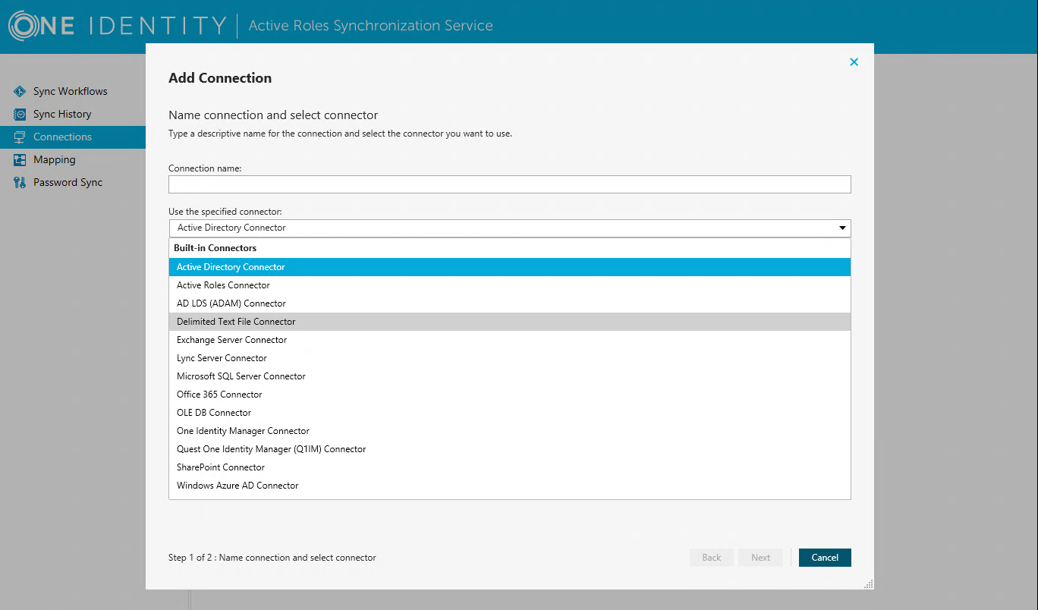Click the Next button

point(760,558)
